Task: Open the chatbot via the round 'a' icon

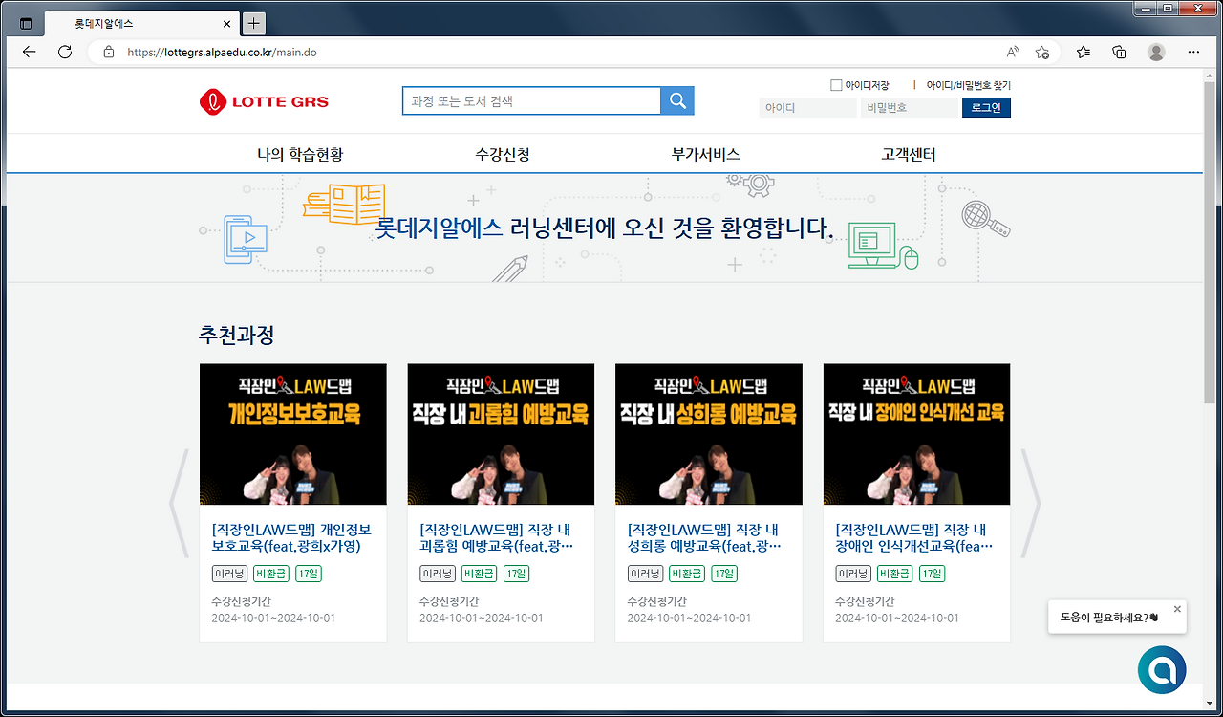Action: point(1162,669)
